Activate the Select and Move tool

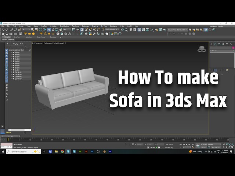pyautogui.click(x=49, y=30)
